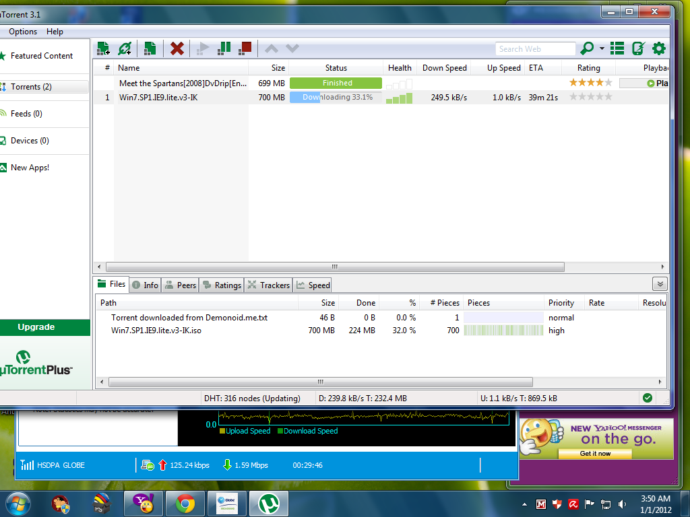This screenshot has height=517, width=690.
Task: Rate Win7.SP1.IE9 torrent using its stars
Action: click(x=590, y=97)
